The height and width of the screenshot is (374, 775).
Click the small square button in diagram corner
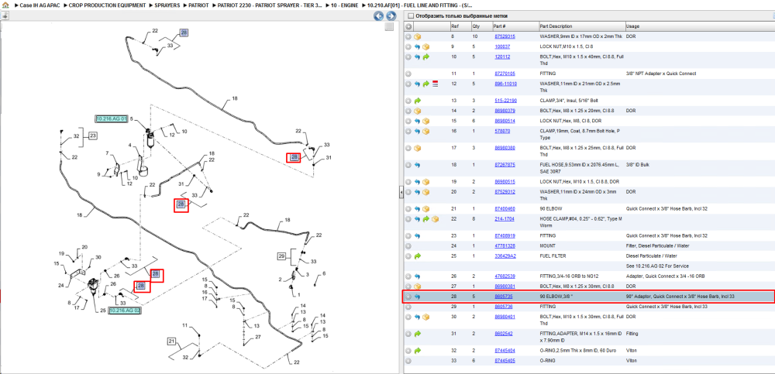pyautogui.click(x=390, y=26)
